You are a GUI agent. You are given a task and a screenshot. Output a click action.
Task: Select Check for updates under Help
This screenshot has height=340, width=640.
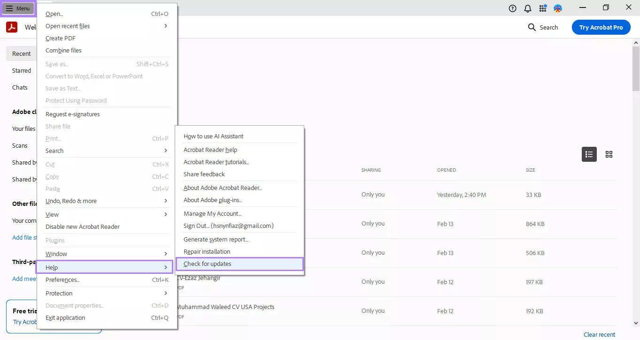tap(207, 264)
